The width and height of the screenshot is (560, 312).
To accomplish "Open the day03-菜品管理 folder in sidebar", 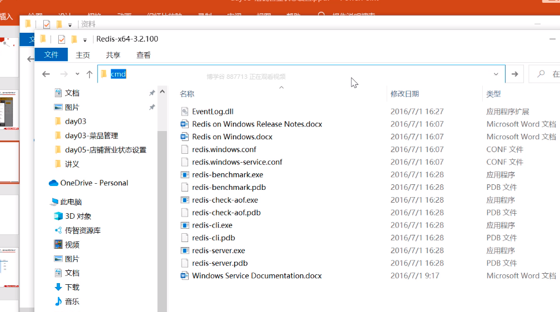I will tap(91, 135).
